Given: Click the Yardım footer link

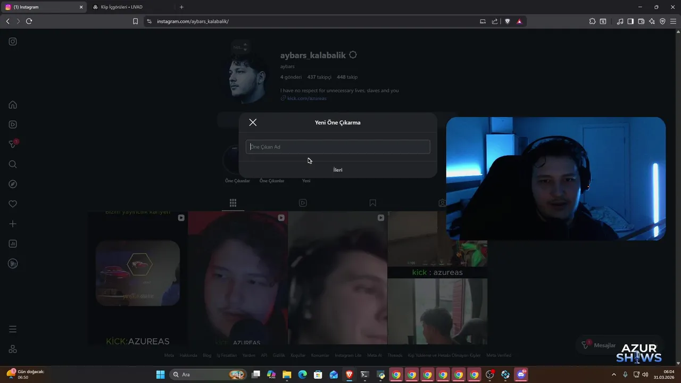Looking at the screenshot, I should pos(248,355).
